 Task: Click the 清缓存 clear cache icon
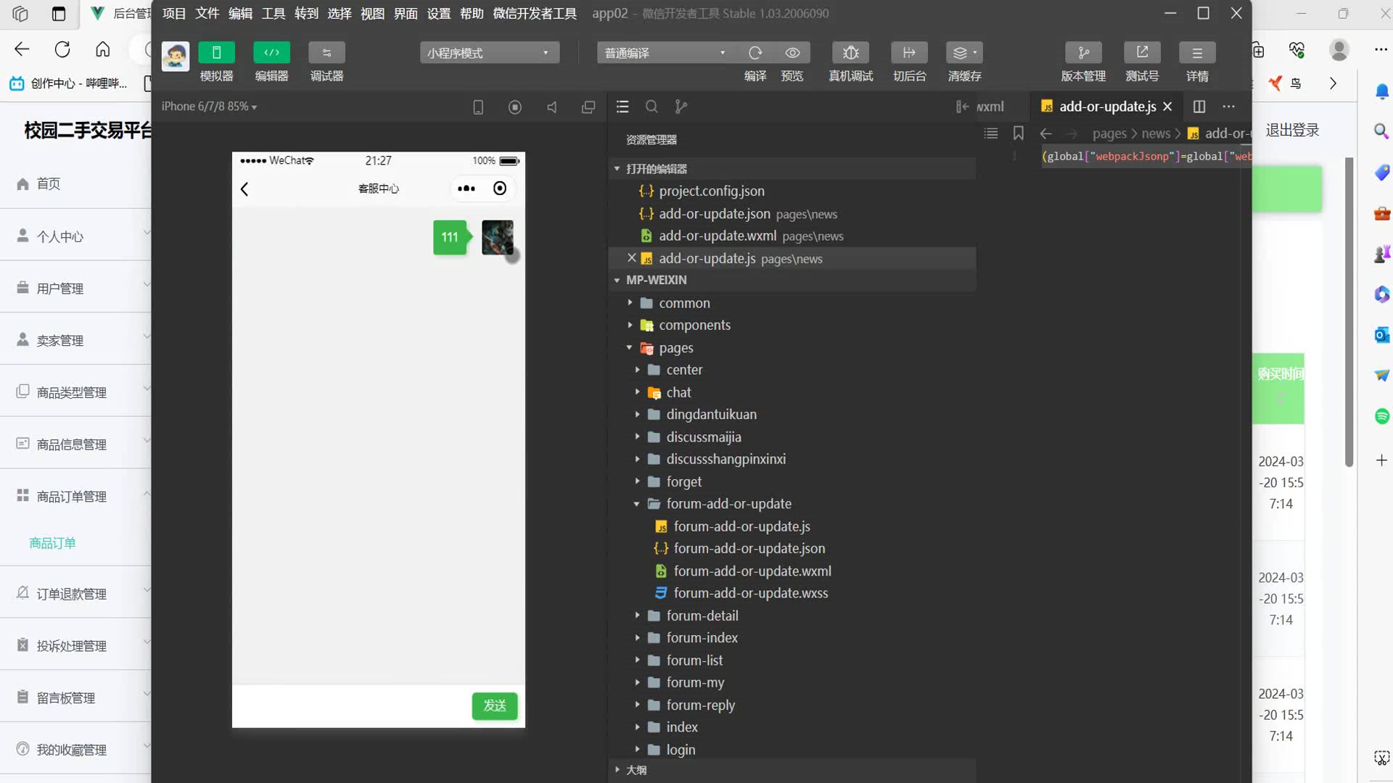pos(964,53)
